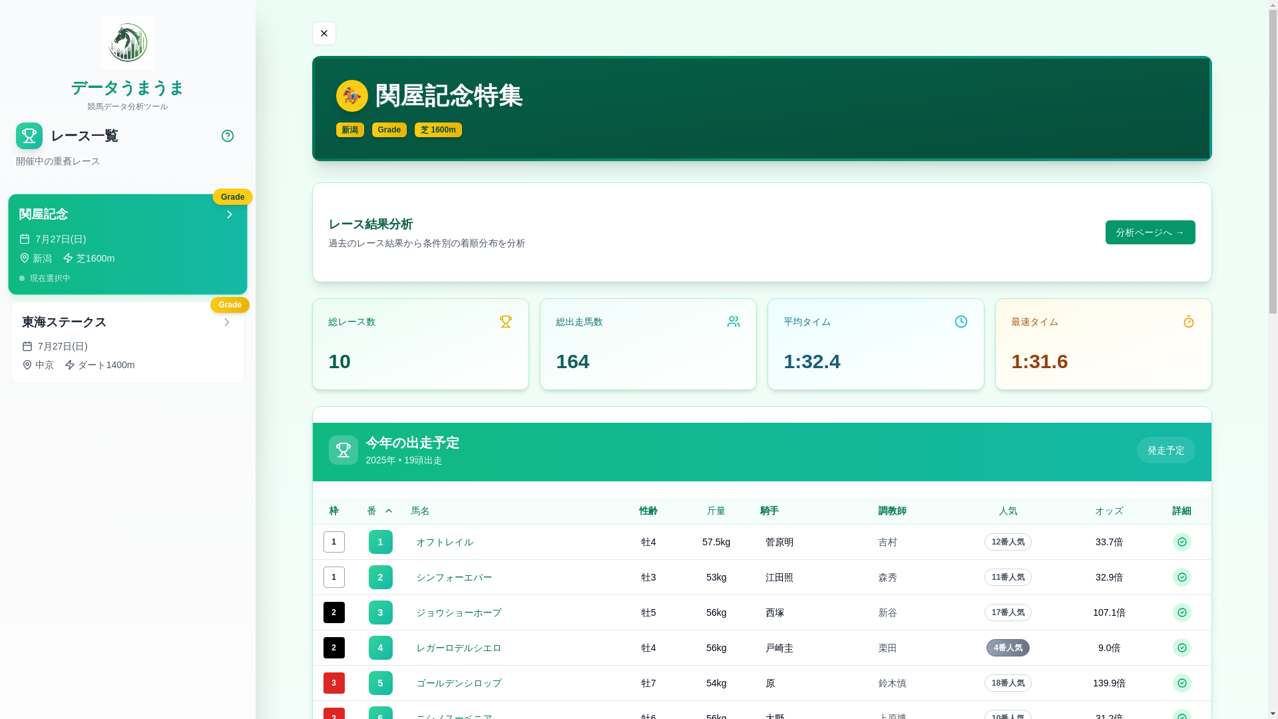Click the 4番人気 popularity badge
The width and height of the screenshot is (1278, 719).
point(1008,648)
